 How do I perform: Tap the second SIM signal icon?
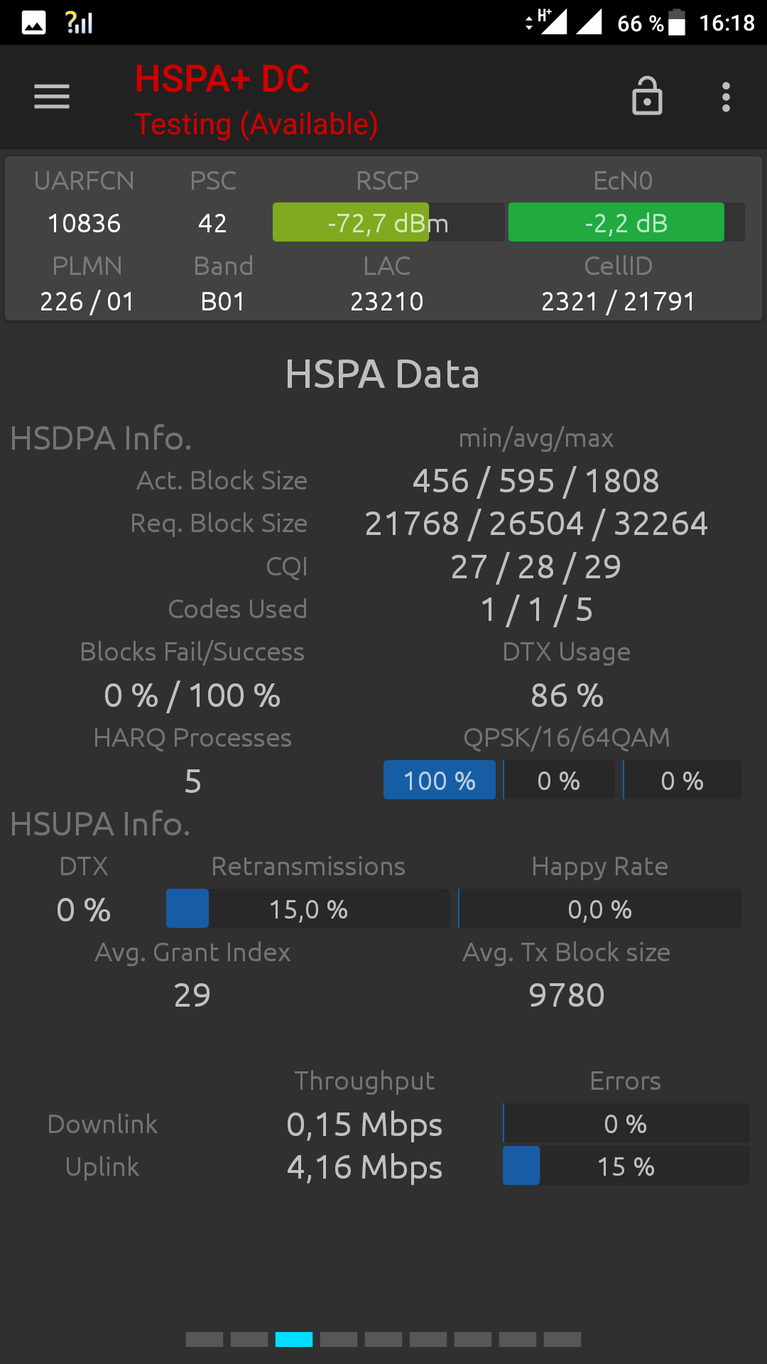click(x=589, y=22)
